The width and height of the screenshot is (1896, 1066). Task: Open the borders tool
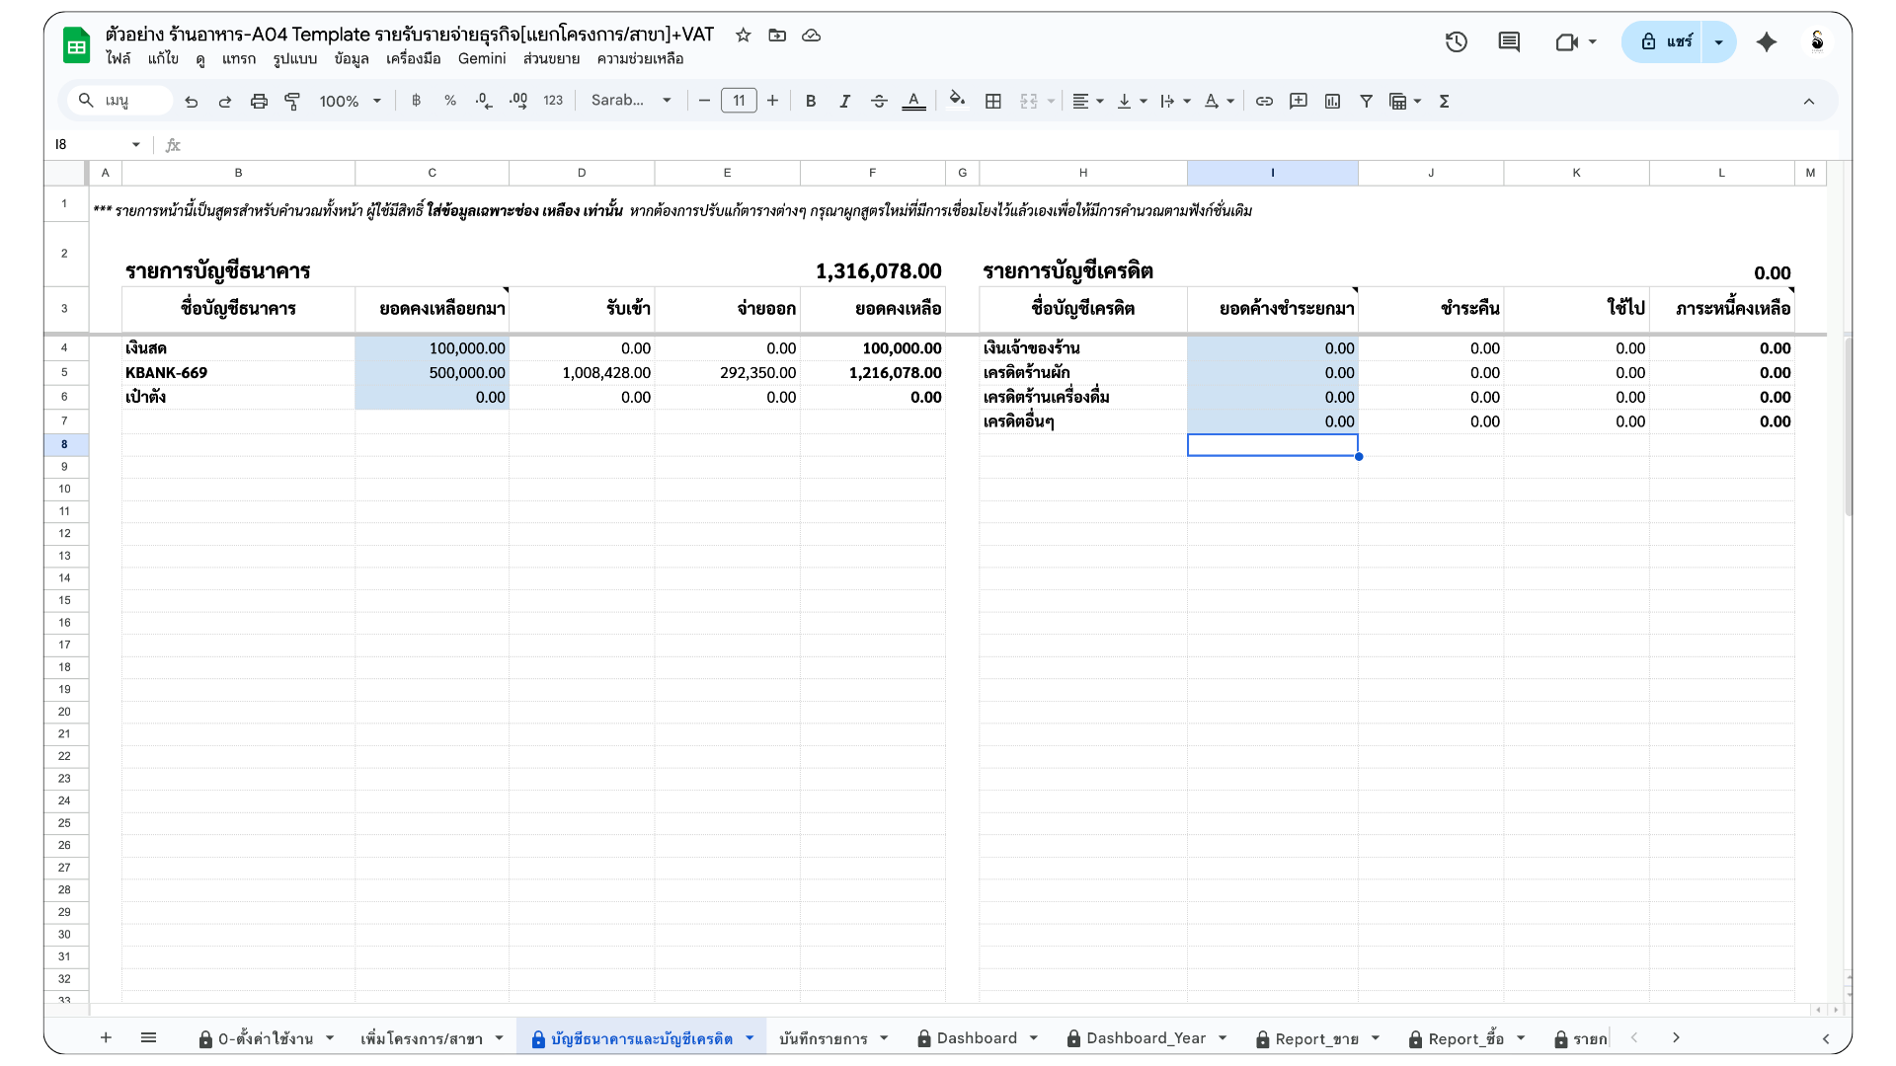pyautogui.click(x=993, y=101)
